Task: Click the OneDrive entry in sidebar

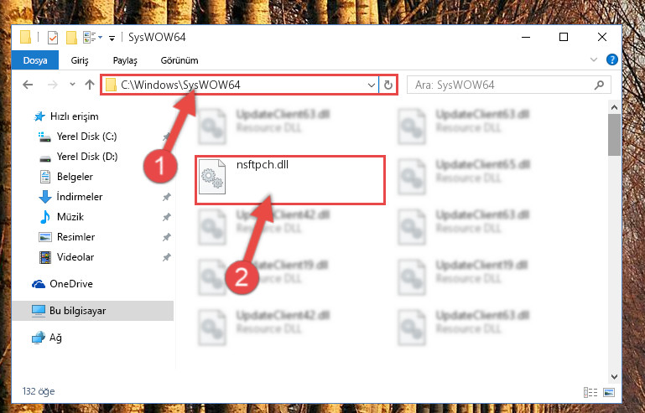Action: (70, 284)
